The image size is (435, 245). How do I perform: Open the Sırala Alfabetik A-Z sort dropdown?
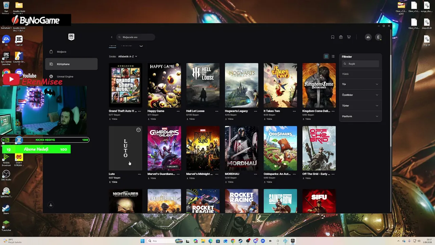127,56
